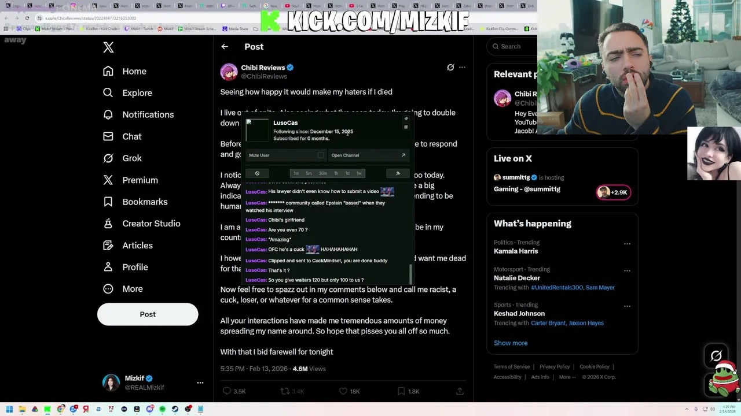Screen dimensions: 741x416
Task: Click share icon on the post
Action: (460, 391)
